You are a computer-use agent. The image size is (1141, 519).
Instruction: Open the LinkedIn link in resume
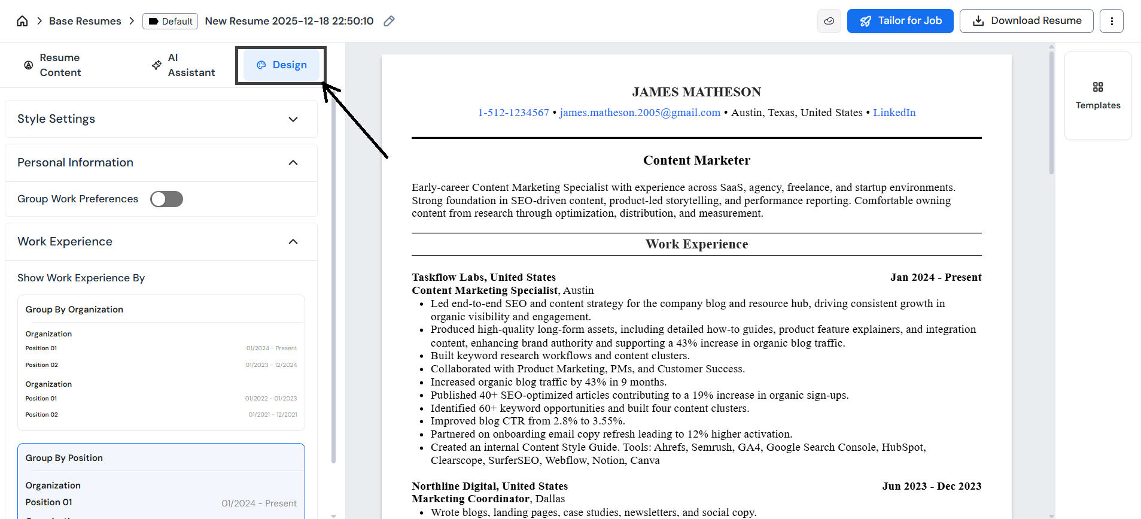point(894,113)
